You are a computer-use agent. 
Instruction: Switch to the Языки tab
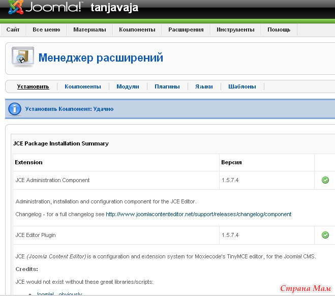pos(204,86)
